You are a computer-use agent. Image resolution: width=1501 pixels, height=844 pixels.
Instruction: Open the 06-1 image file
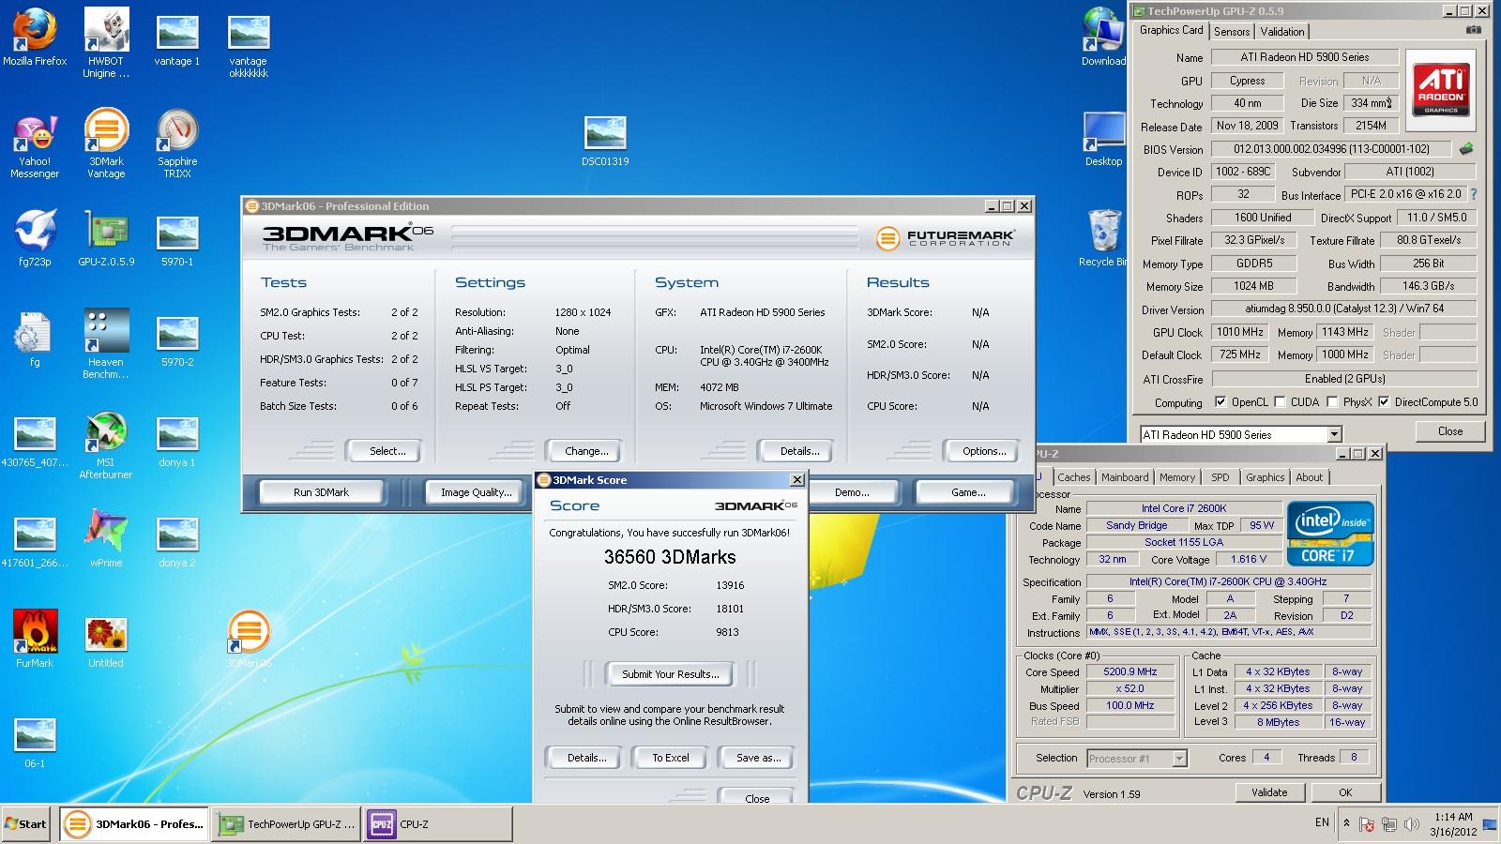click(x=35, y=741)
